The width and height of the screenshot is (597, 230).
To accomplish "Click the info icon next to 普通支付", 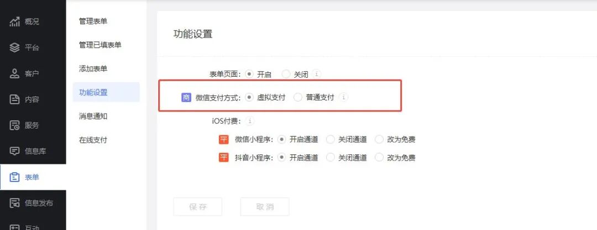I will pyautogui.click(x=343, y=97).
